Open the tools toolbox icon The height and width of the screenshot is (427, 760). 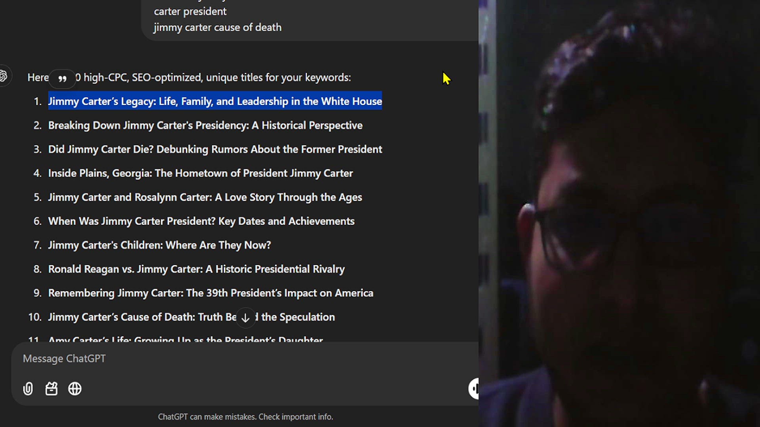click(x=51, y=389)
